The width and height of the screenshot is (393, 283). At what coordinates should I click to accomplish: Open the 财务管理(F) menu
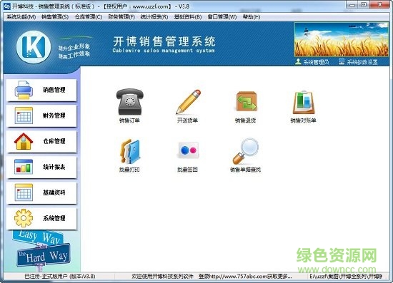tap(121, 17)
